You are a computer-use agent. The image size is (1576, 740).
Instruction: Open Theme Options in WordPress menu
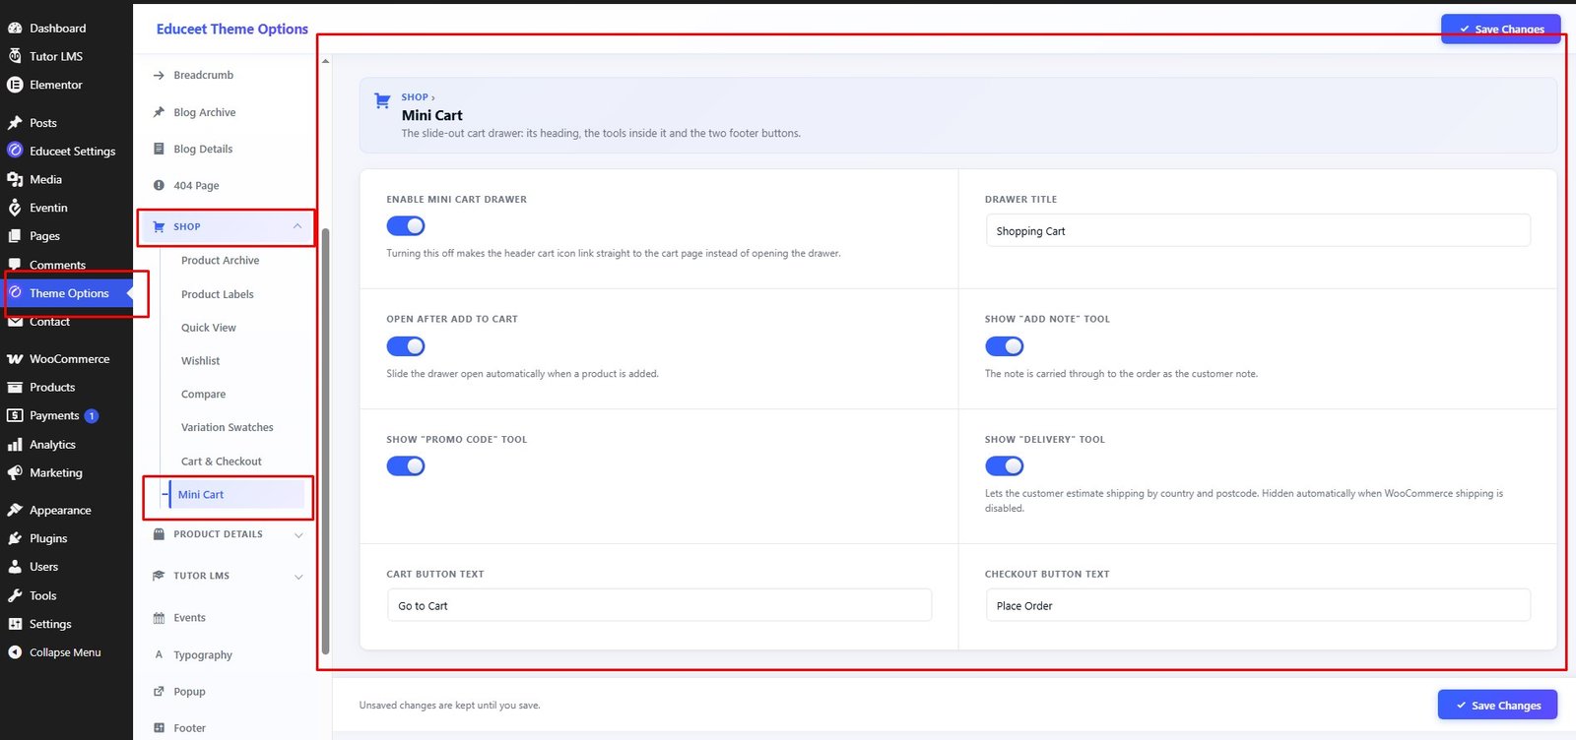click(x=67, y=293)
